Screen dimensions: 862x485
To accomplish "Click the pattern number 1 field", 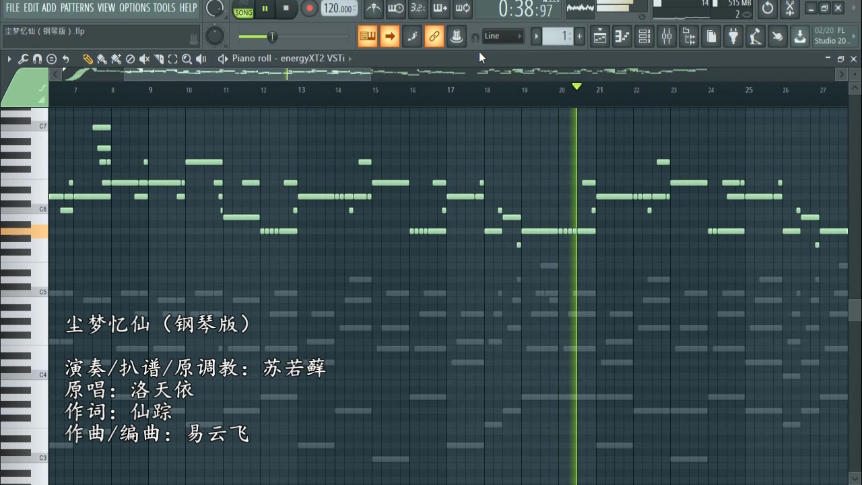I will [558, 36].
